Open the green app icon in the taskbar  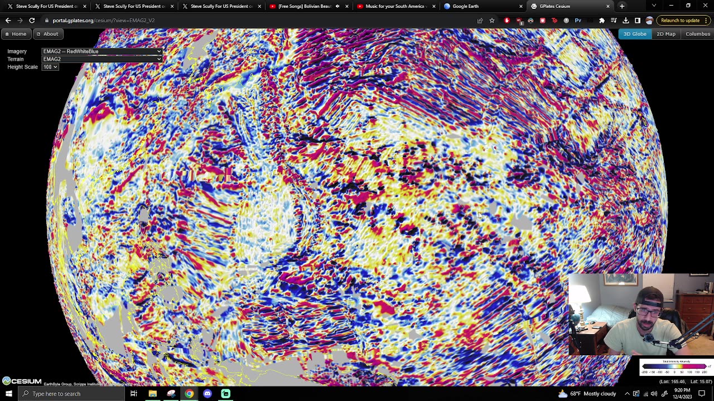[x=226, y=394]
